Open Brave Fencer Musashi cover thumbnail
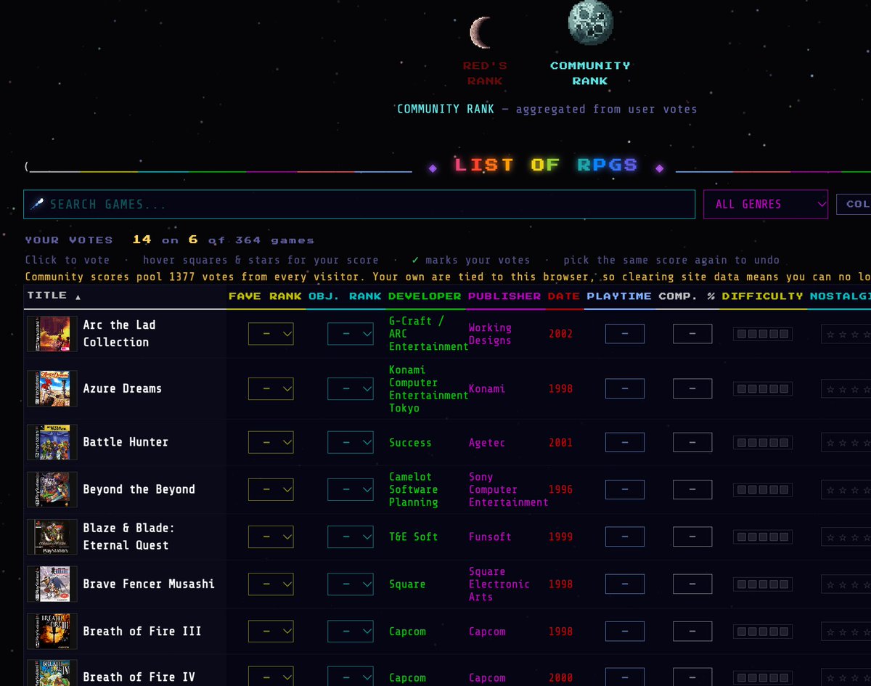This screenshot has height=686, width=871. point(52,584)
